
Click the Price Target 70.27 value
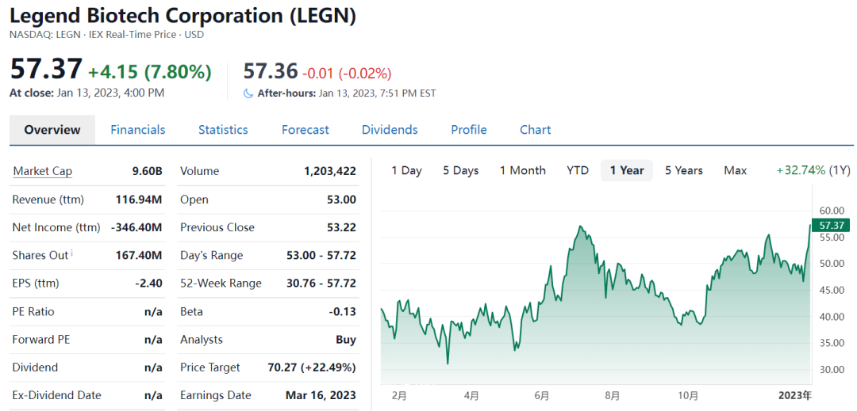[309, 367]
